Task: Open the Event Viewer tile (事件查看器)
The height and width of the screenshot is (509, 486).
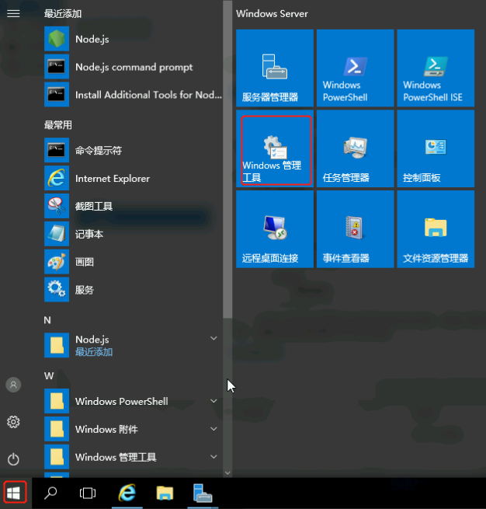Action: (x=355, y=228)
